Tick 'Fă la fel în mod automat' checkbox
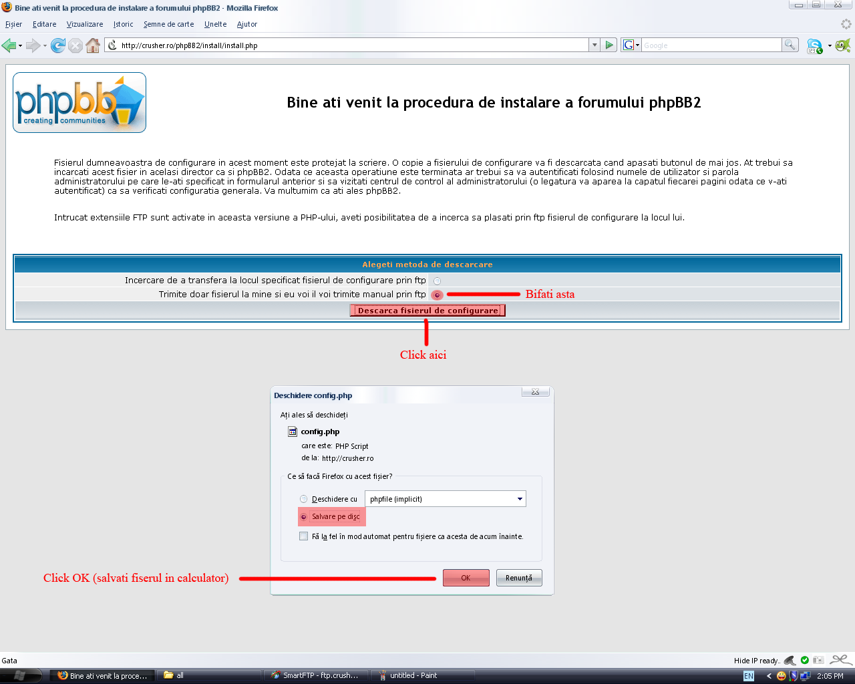Image resolution: width=855 pixels, height=684 pixels. click(x=304, y=536)
